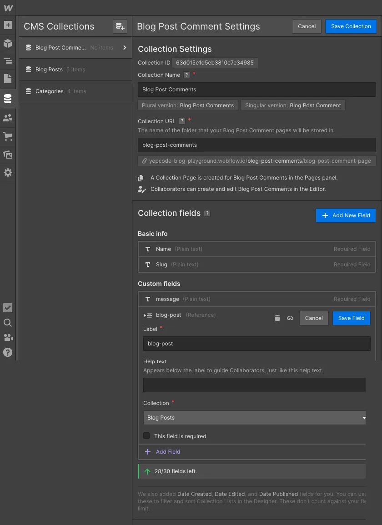Click the Save Collection button
The width and height of the screenshot is (382, 525).
tap(351, 26)
